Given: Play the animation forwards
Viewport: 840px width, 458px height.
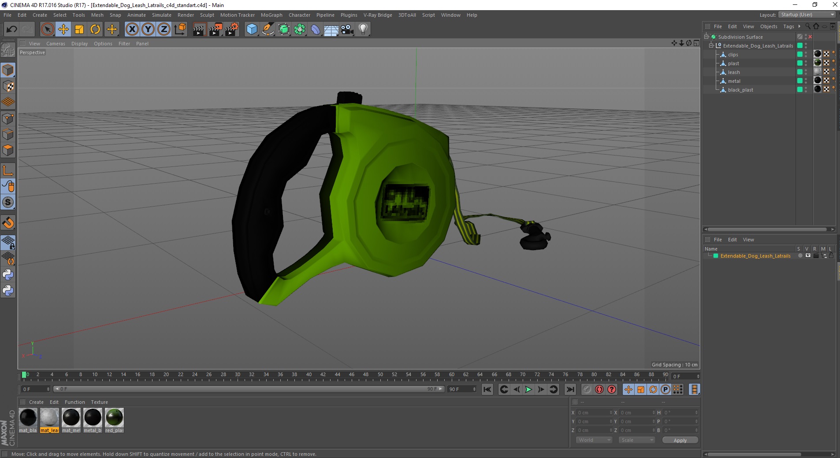Looking at the screenshot, I should 528,389.
